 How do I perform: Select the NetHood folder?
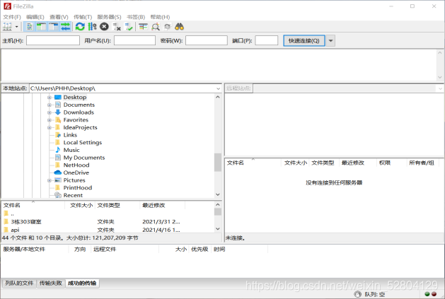(x=76, y=165)
